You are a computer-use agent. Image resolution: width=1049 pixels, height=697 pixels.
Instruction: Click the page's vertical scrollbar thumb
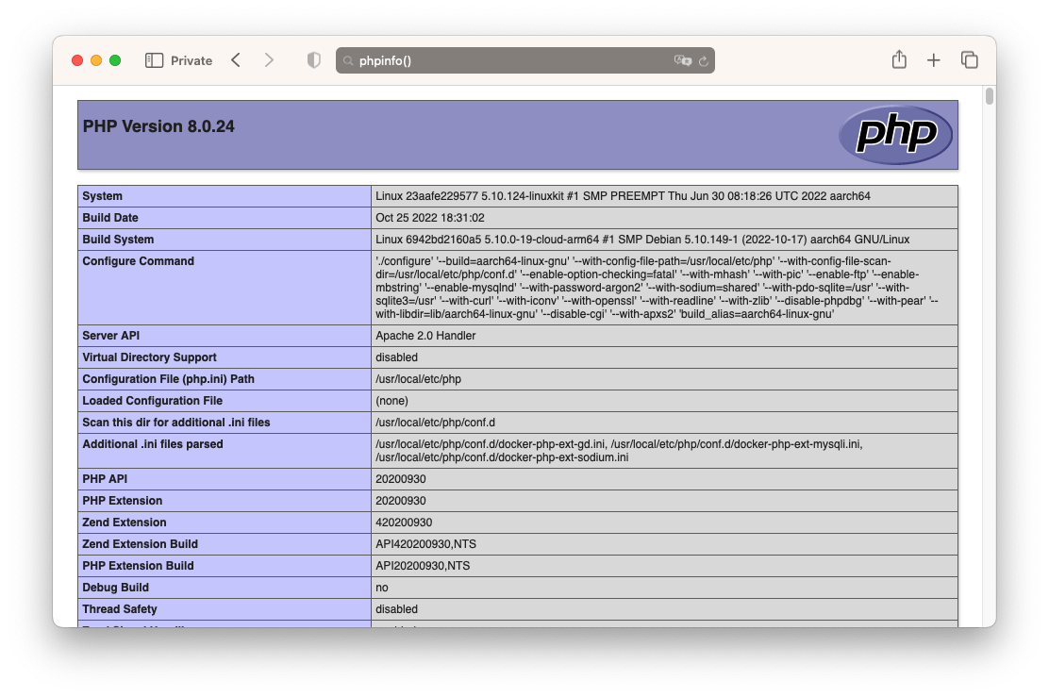pos(990,96)
